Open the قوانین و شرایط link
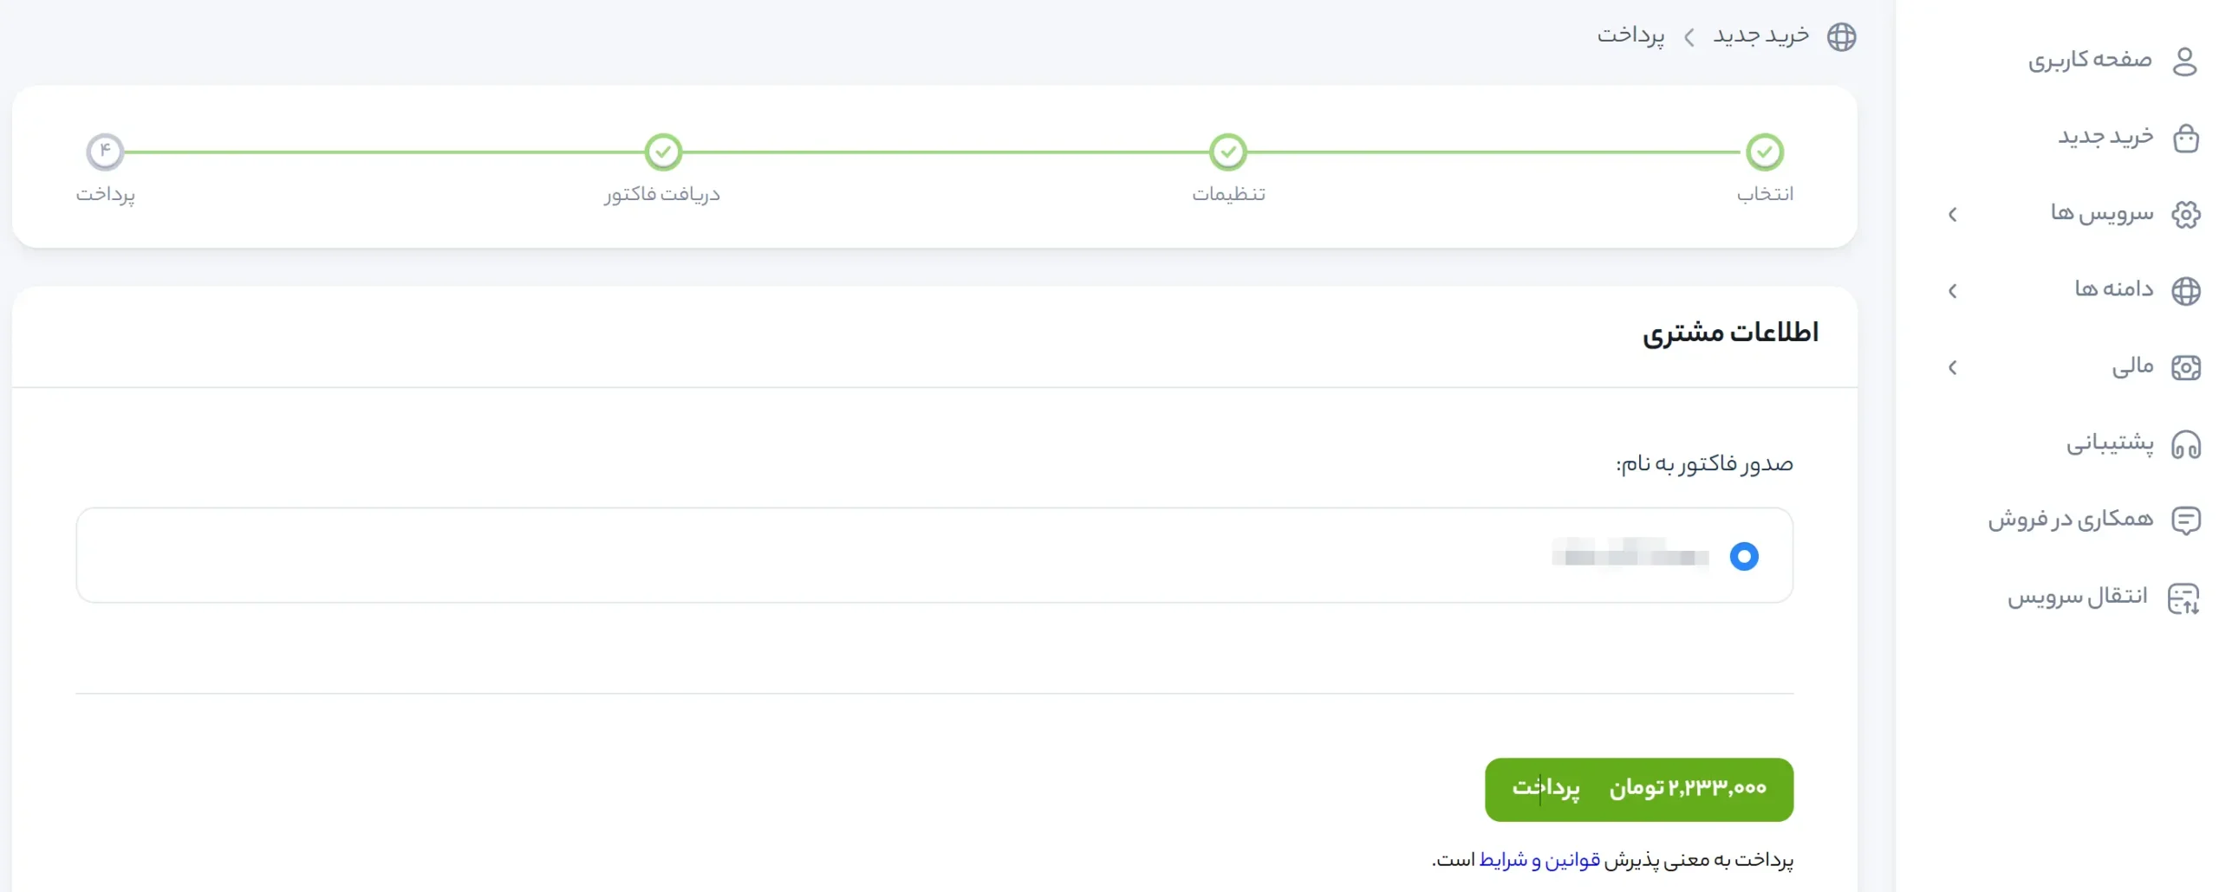 point(1539,860)
